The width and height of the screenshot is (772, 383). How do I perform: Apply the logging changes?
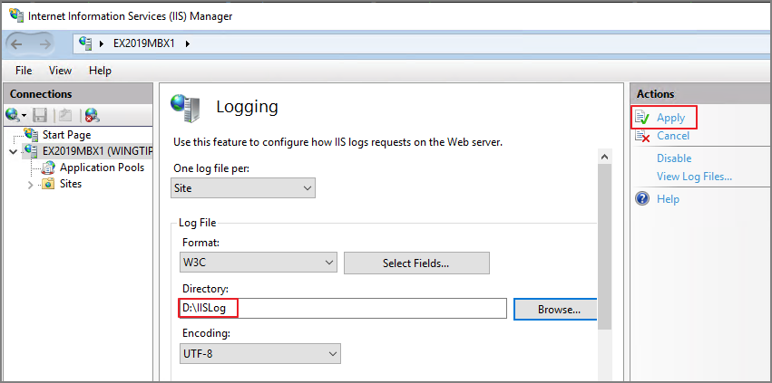[670, 118]
